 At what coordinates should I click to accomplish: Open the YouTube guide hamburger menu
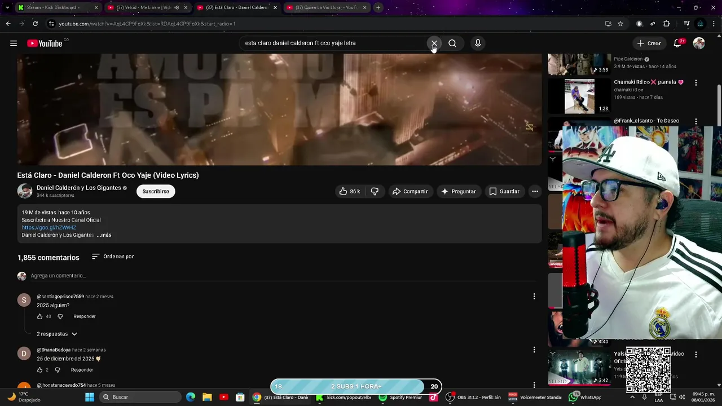pyautogui.click(x=14, y=43)
